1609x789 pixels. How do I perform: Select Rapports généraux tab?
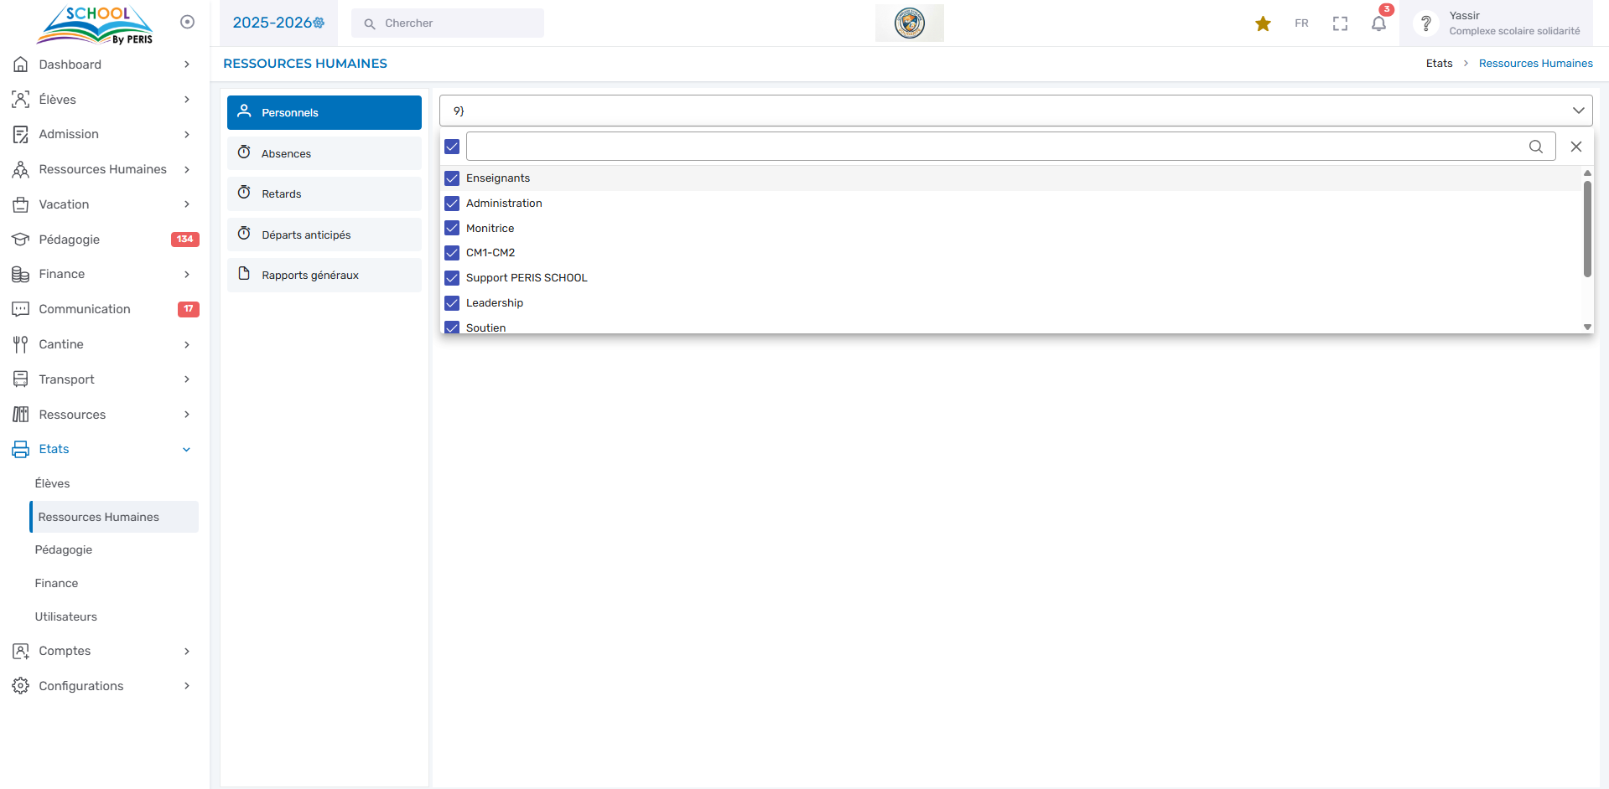coord(324,275)
